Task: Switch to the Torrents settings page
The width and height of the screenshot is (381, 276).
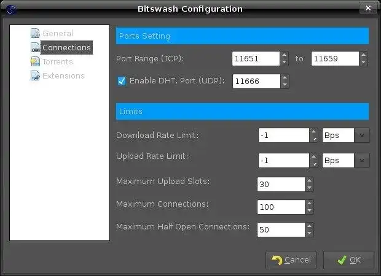Action: tap(58, 61)
